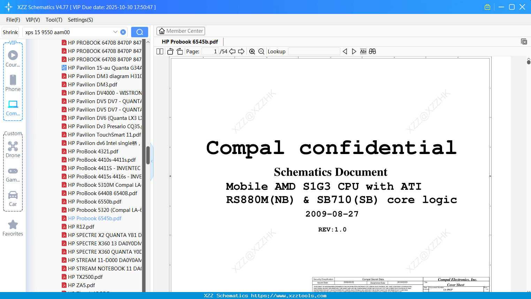Open HP Pavilion TouchSmart 11.pdf
The height and width of the screenshot is (299, 531).
(x=101, y=135)
